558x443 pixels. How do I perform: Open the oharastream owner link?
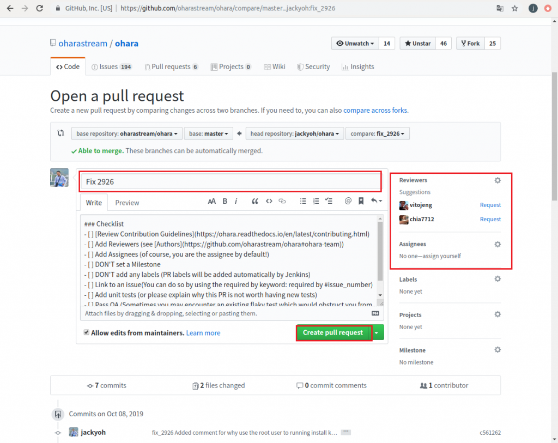tap(83, 44)
